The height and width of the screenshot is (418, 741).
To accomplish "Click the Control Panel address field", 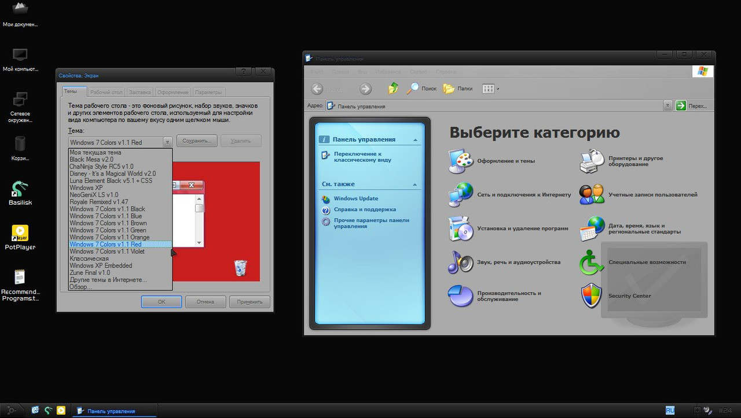I will (494, 106).
